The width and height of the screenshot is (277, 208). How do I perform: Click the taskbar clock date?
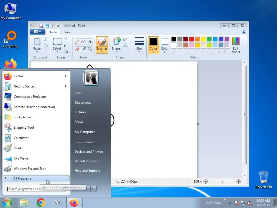tap(263, 205)
